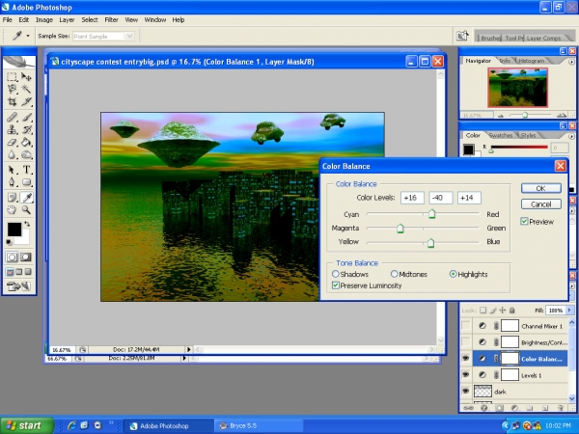The width and height of the screenshot is (579, 434).
Task: Cancel the Color Balance dialog
Action: 541,204
